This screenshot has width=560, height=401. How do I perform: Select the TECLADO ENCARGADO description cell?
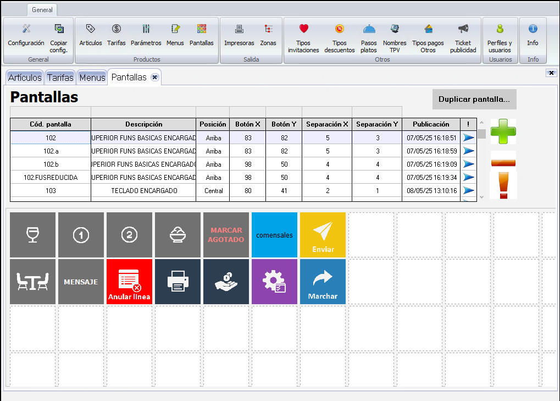143,190
